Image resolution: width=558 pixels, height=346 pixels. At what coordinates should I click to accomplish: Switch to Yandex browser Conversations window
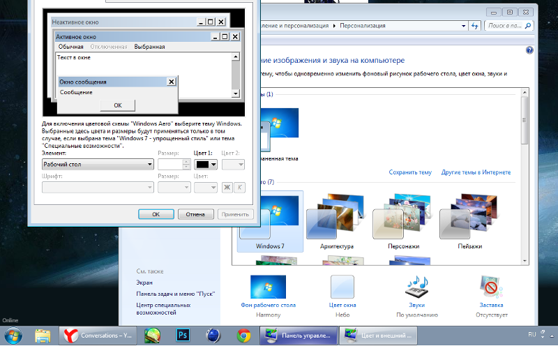(x=98, y=336)
